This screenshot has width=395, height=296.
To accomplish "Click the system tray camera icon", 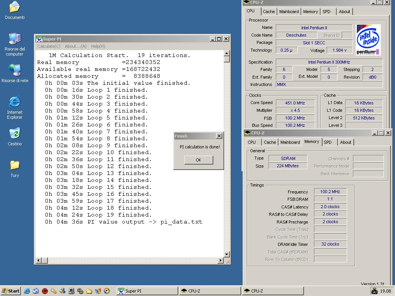I will click(375, 291).
